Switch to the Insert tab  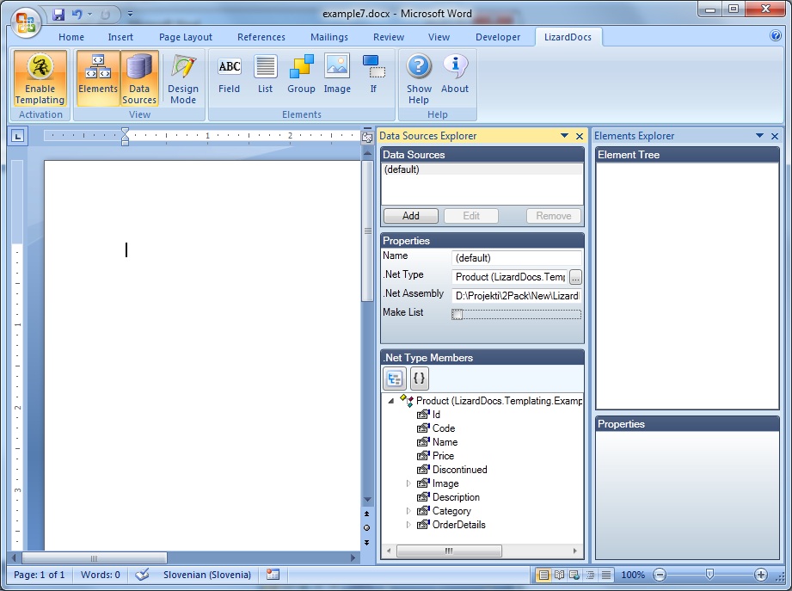pos(120,37)
